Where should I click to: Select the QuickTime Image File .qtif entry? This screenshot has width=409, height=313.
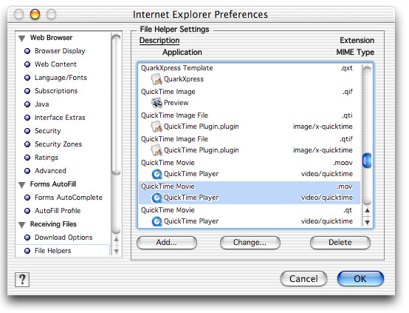250,145
